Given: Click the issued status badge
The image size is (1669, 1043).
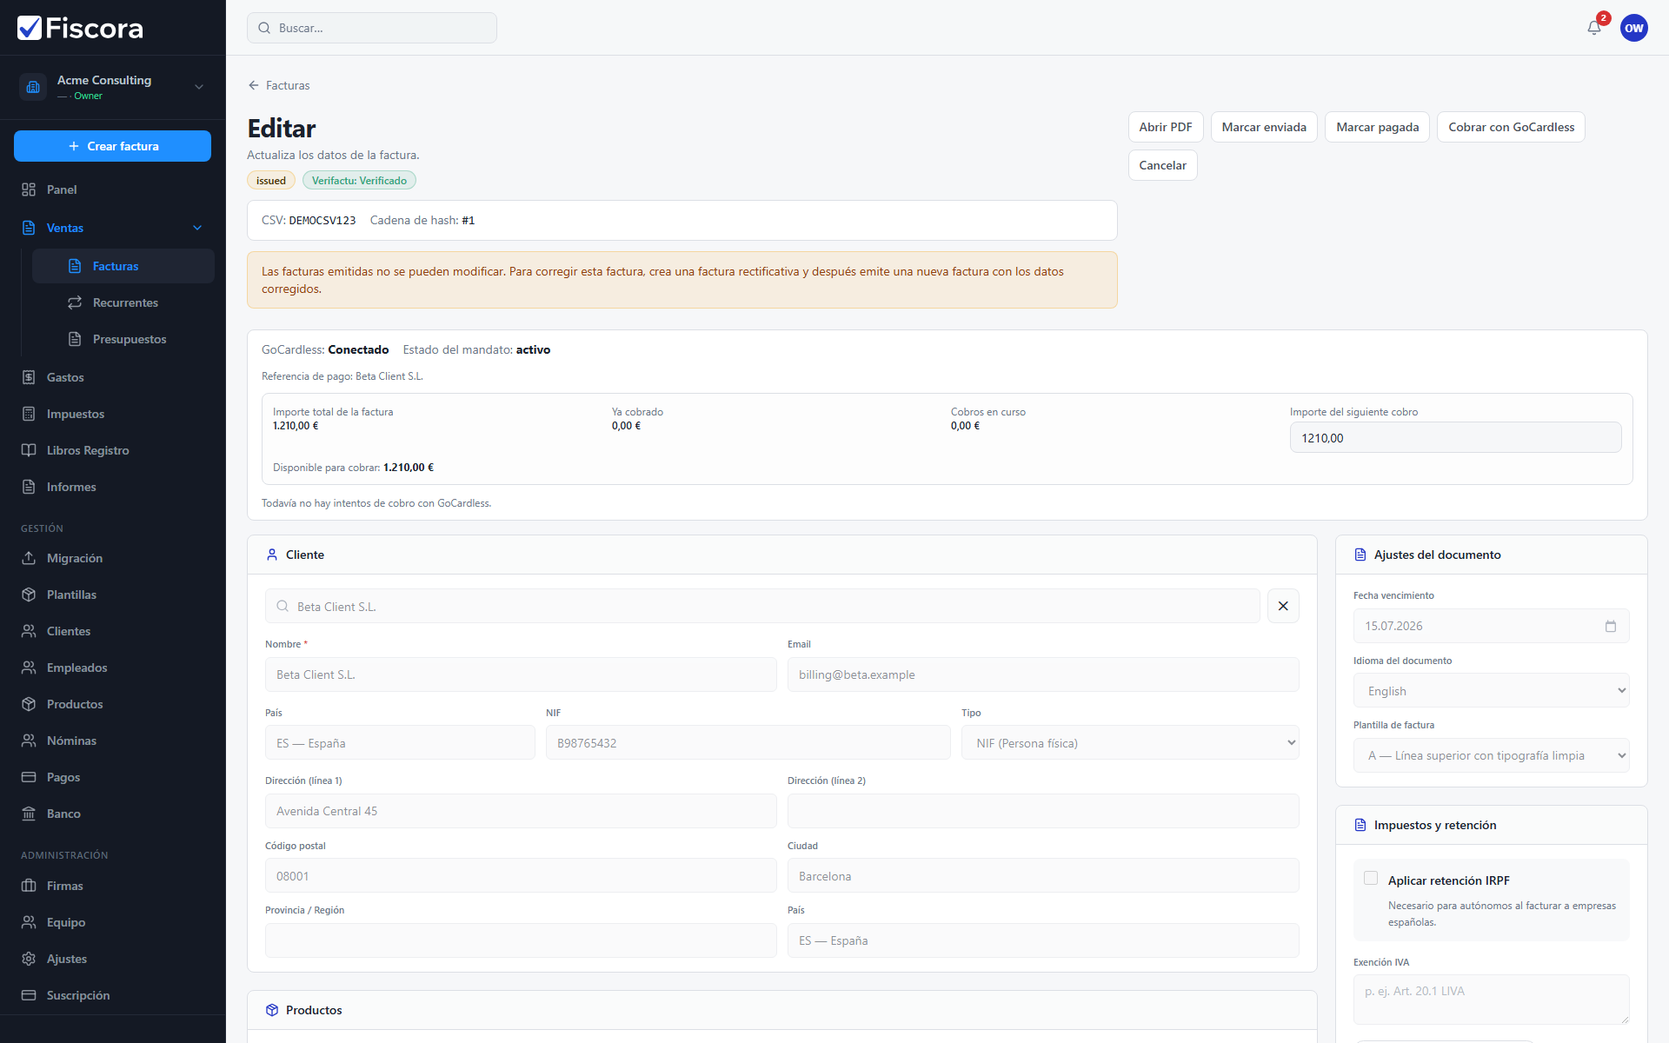Looking at the screenshot, I should tap(271, 180).
